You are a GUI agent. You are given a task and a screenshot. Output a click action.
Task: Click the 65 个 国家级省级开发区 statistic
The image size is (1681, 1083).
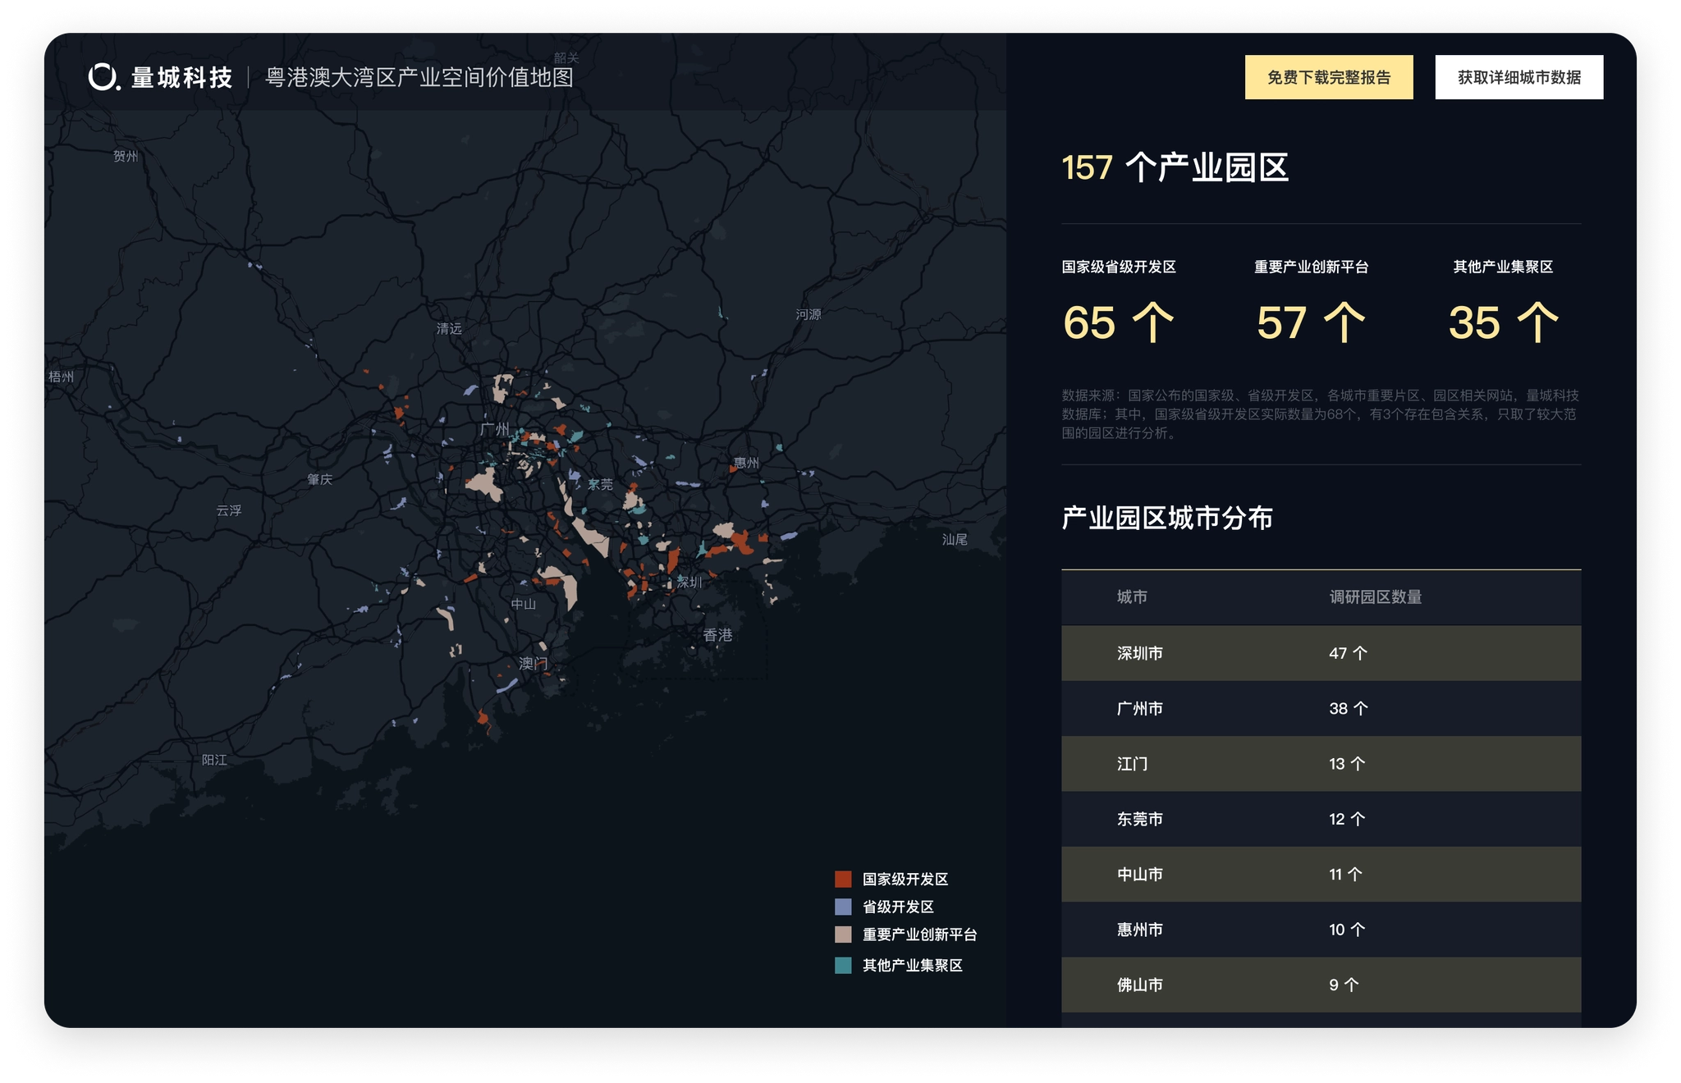(1118, 322)
